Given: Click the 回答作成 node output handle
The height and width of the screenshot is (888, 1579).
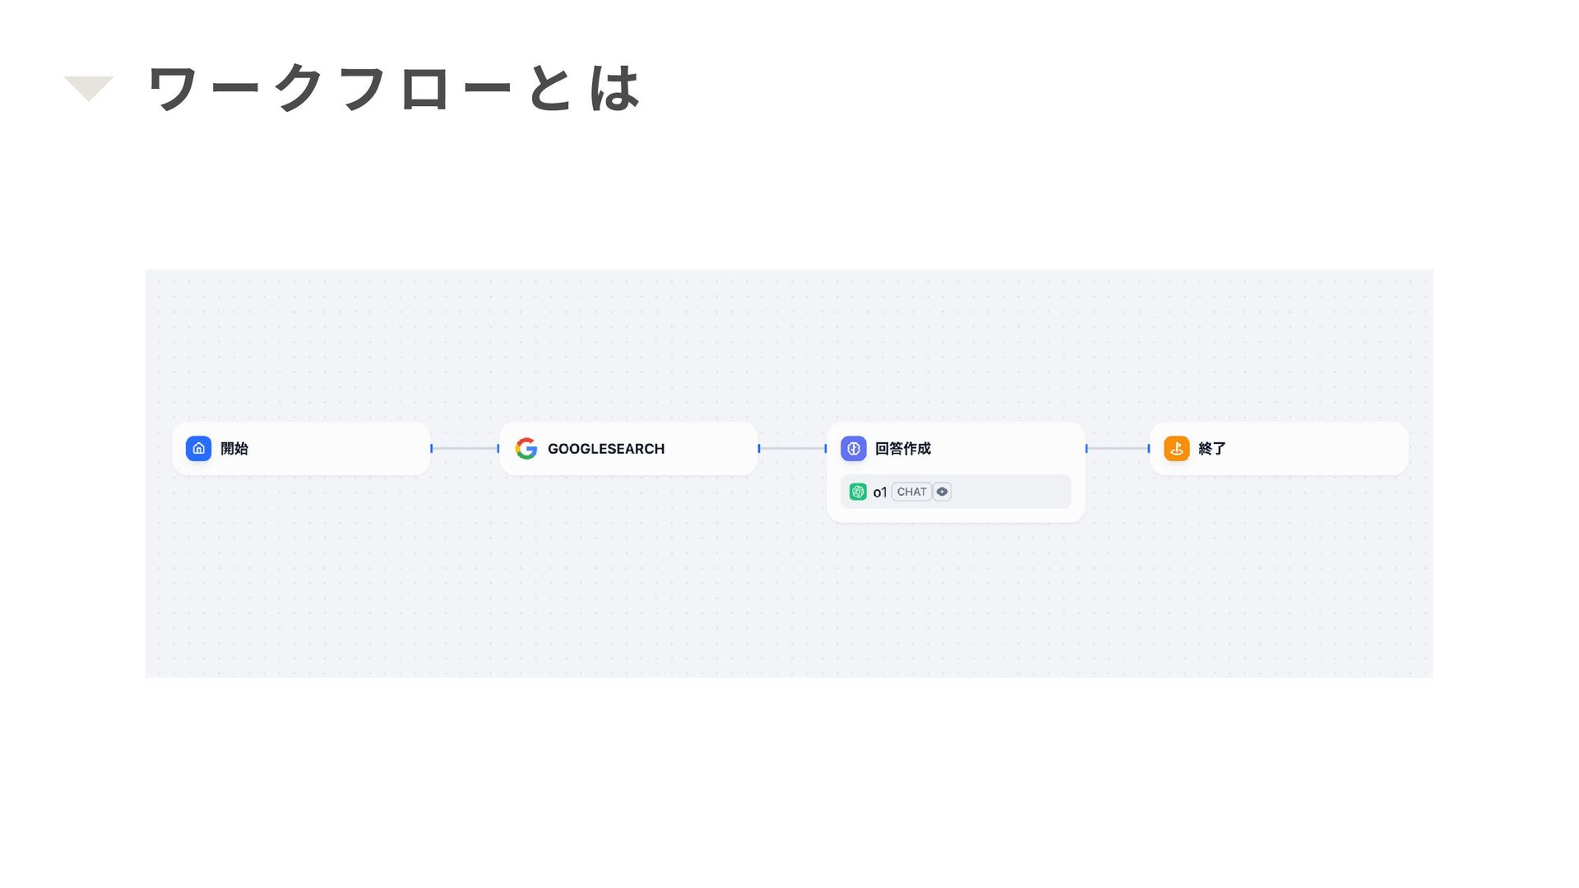Looking at the screenshot, I should [x=1086, y=448].
